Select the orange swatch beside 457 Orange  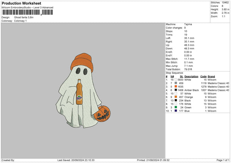pos(176,97)
